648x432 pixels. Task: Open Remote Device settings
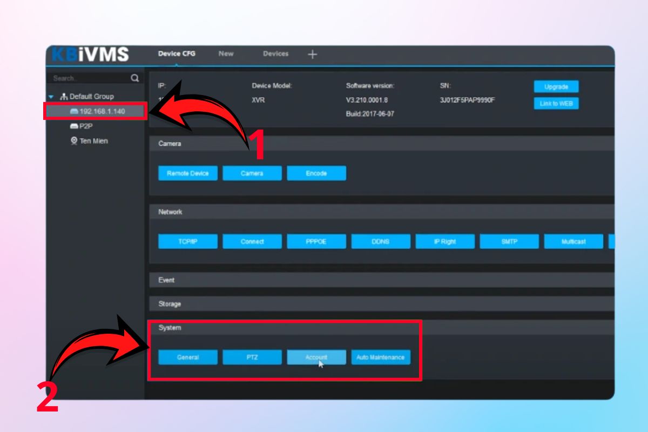[188, 173]
